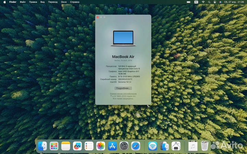
Task: Click the date and time clock
Action: click(x=234, y=2)
